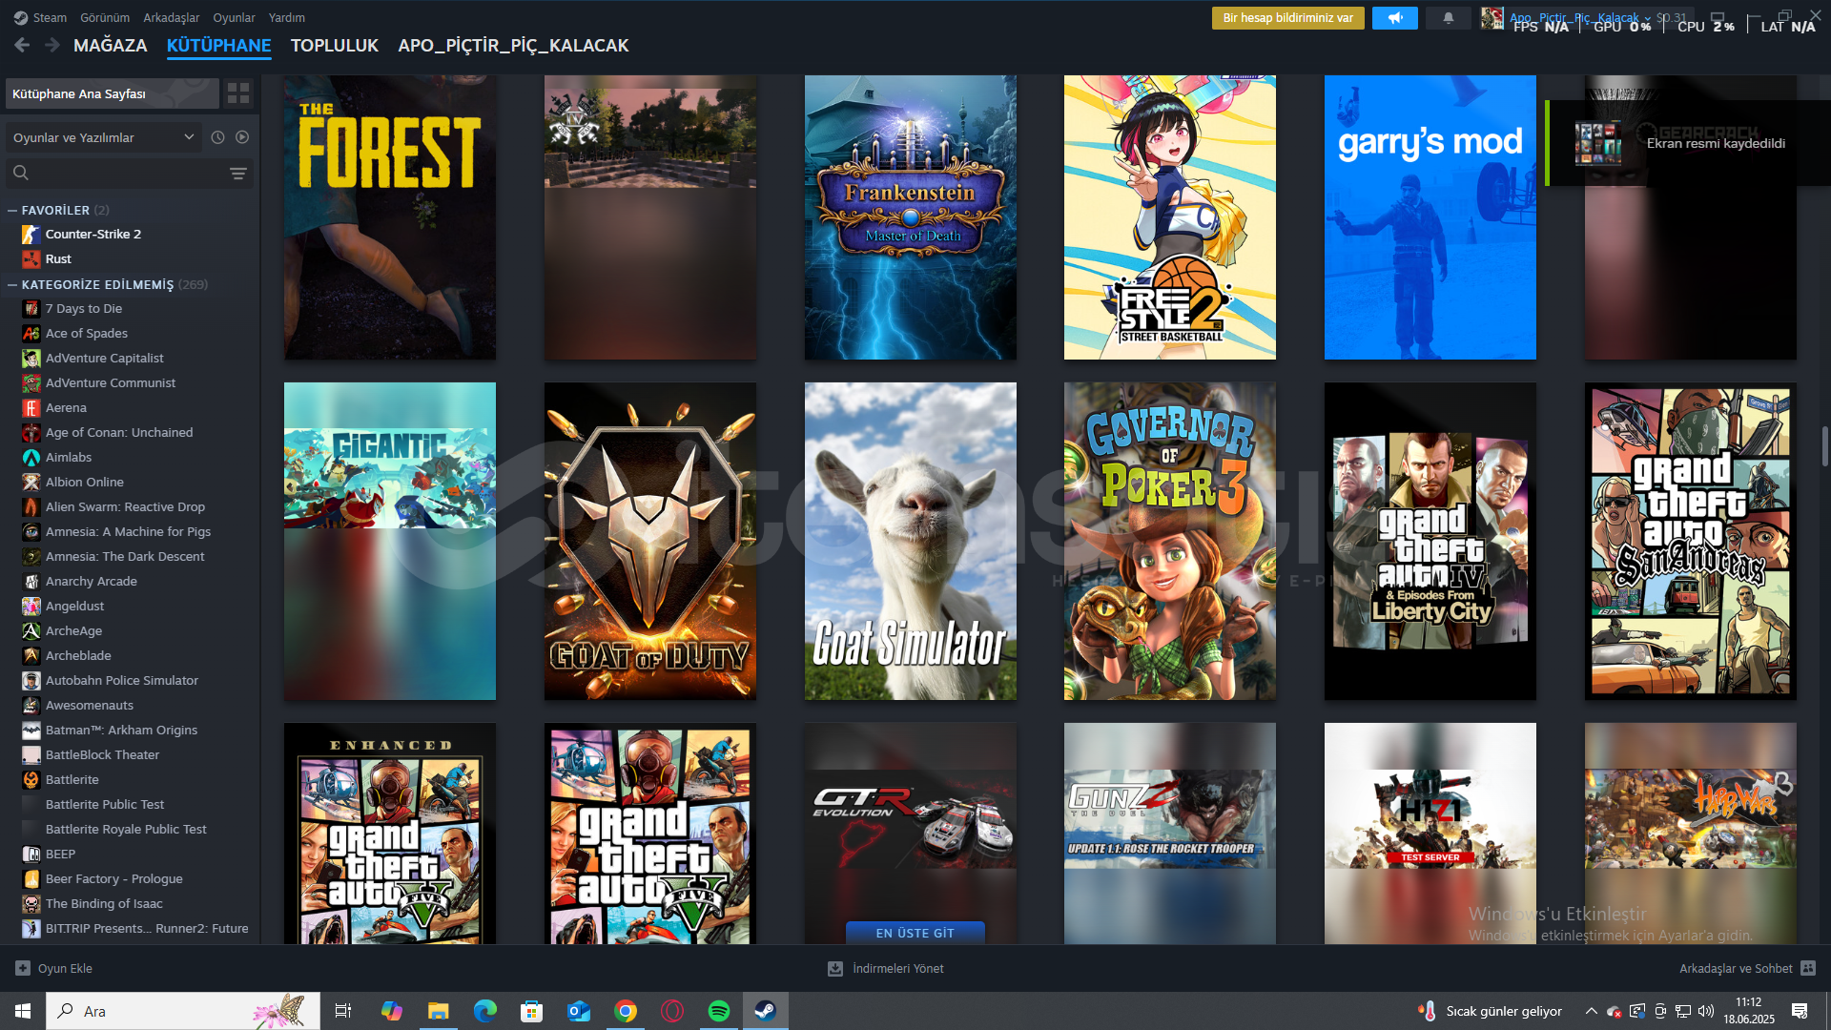
Task: Click the EN ÜSTE GİT button
Action: [x=915, y=933]
